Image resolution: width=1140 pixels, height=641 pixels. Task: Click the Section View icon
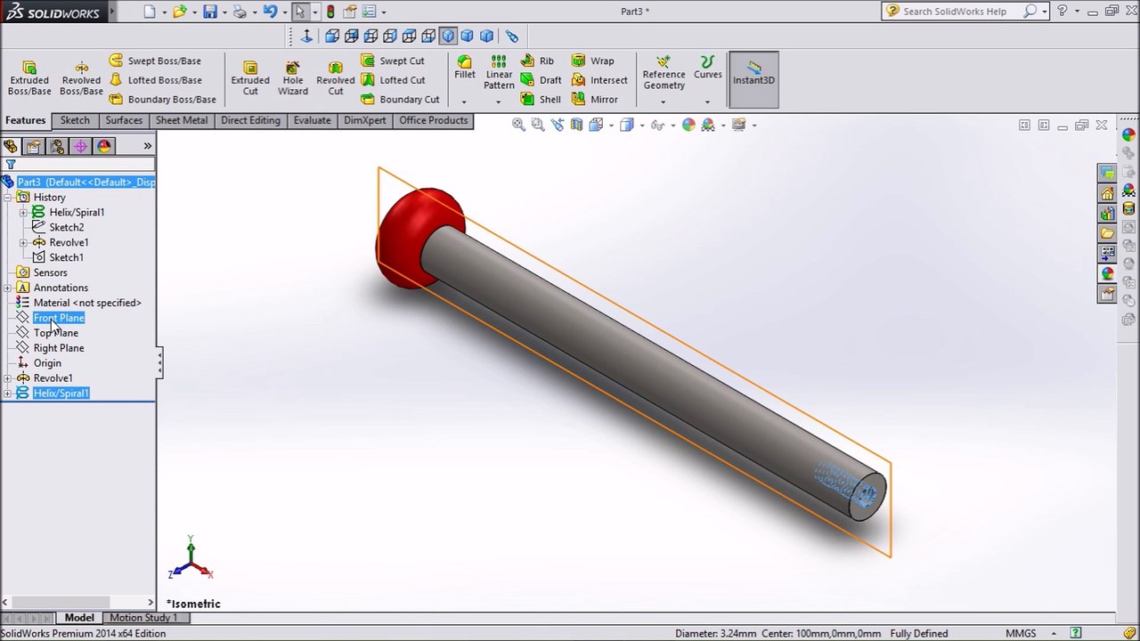point(576,125)
